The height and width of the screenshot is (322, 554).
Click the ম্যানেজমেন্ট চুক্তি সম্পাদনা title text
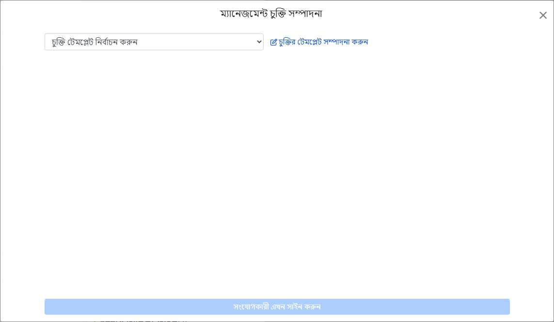(x=271, y=14)
